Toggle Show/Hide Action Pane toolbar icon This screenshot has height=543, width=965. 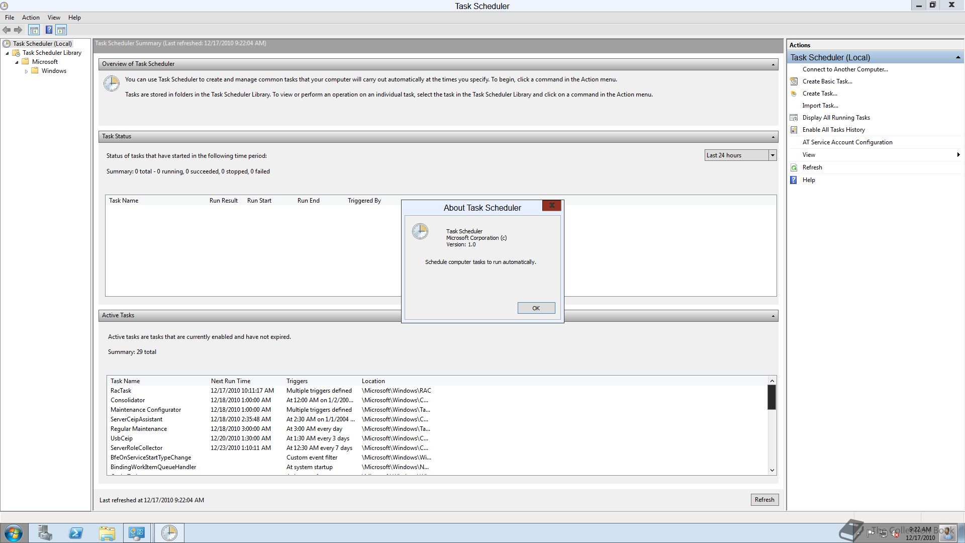coord(61,30)
